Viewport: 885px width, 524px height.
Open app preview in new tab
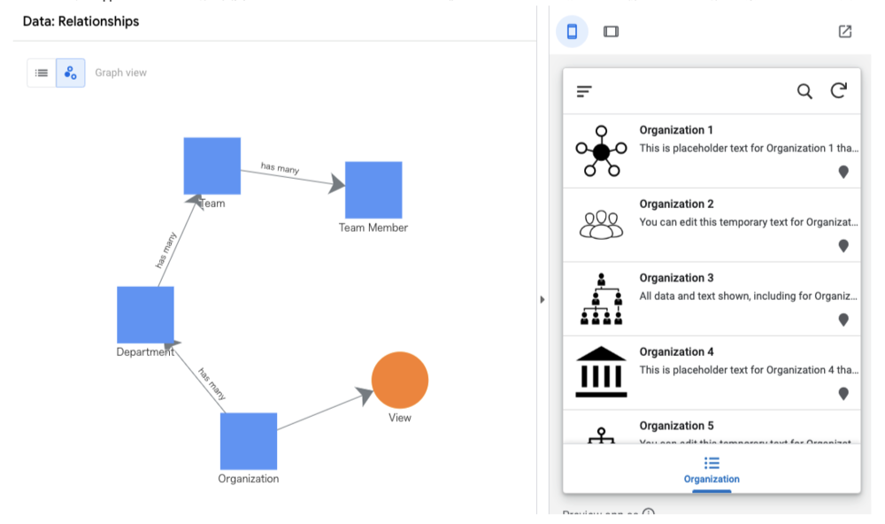845,32
